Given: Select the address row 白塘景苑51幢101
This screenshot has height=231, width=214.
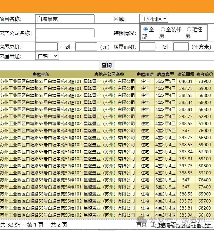Looking at the screenshot, I should [x=41, y=152].
